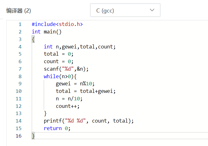The width and height of the screenshot is (208, 146).
Task: Open the C (gcc) compiler dropdown
Action: tap(125, 10)
